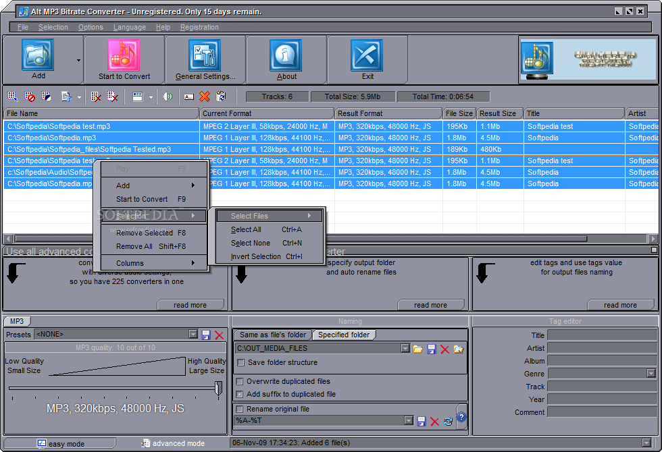This screenshot has height=452, width=662.
Task: Sort by the Result Format column header
Action: (388, 113)
